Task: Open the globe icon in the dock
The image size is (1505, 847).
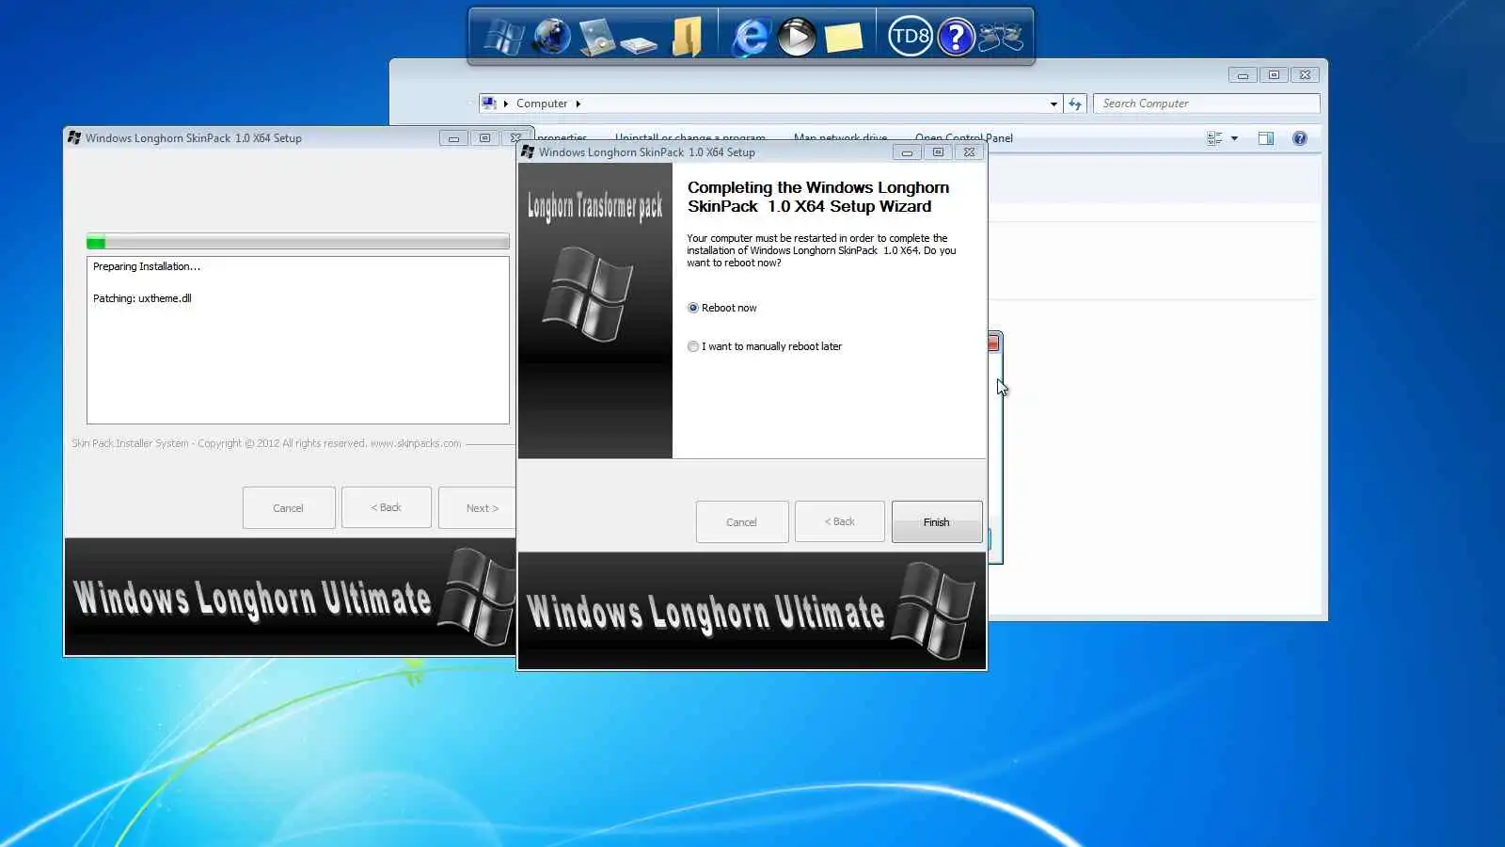Action: point(551,37)
